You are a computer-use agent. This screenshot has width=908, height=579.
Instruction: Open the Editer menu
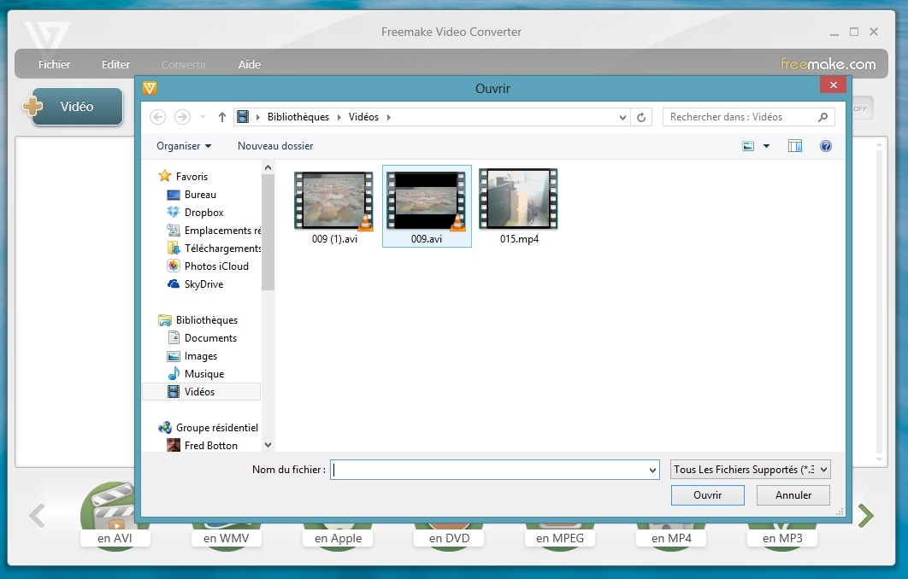115,64
